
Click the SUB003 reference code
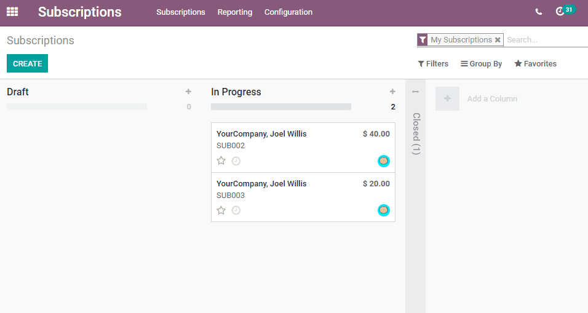click(231, 196)
